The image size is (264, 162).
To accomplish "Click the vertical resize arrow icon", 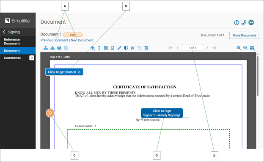I will click(x=99, y=48).
